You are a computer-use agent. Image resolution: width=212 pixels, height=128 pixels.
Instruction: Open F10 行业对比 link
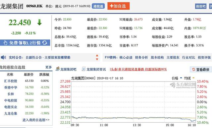tap(188, 57)
